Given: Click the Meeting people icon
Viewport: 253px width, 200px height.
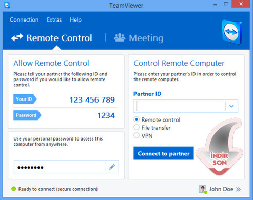Looking at the screenshot, I should coord(120,37).
